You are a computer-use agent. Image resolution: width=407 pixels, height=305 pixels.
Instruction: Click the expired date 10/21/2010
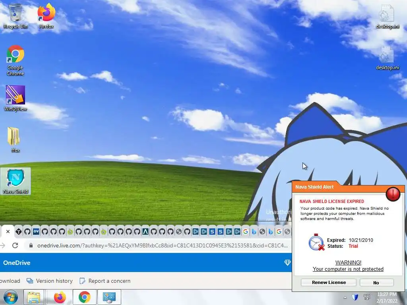(361, 240)
